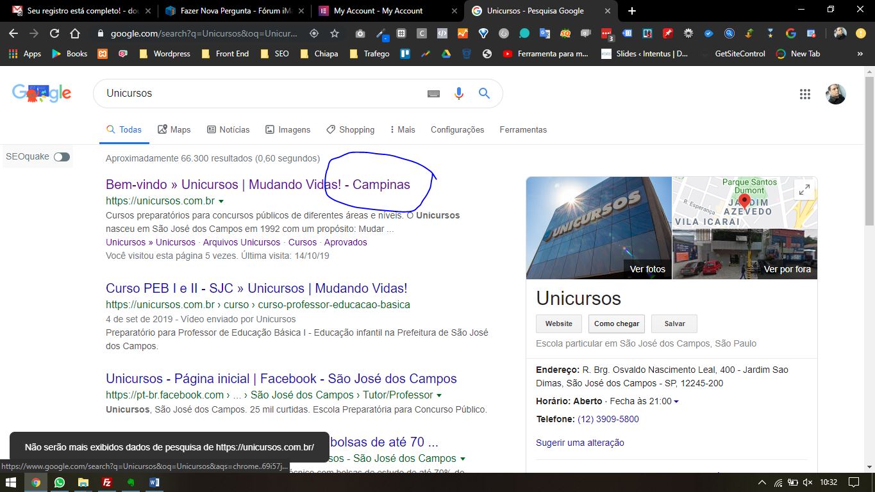Screen dimensions: 875x492
Task: Switch to the My Account tab
Action: (x=387, y=11)
